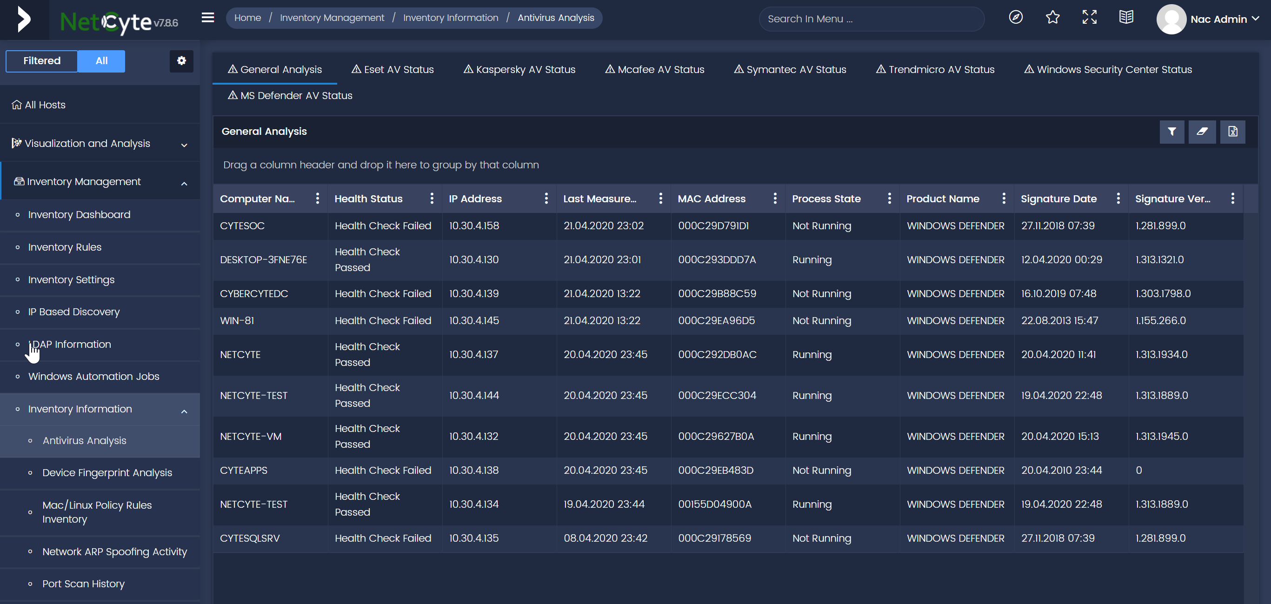Select CYTESQLSRV row name
Screen dimensions: 1271x604
pyautogui.click(x=250, y=538)
